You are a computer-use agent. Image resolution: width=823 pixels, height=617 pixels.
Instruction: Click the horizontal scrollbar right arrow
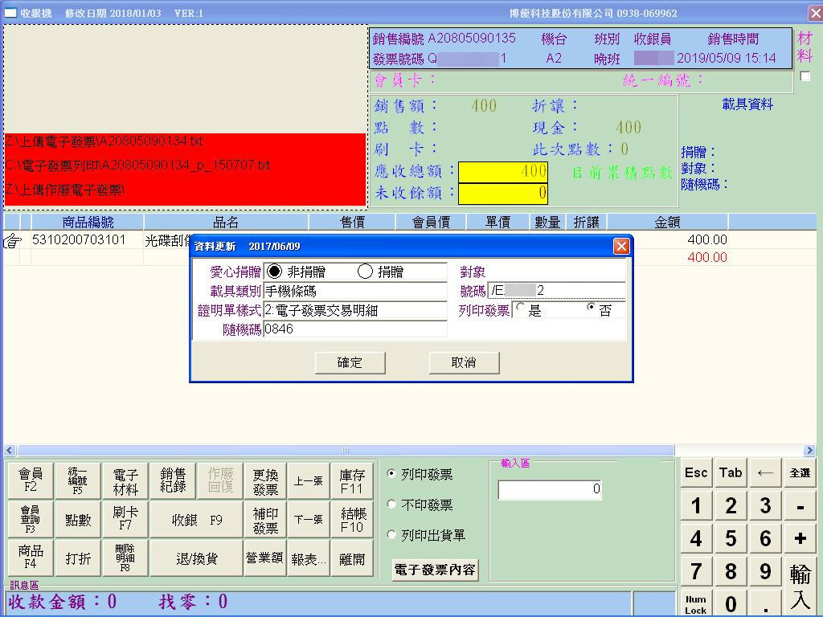809,451
